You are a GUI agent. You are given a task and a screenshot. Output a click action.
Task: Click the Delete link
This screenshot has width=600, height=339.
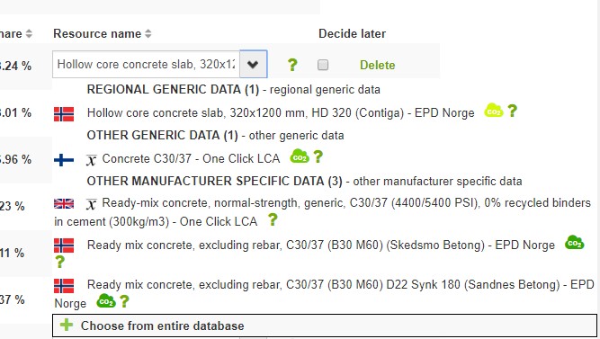pos(377,65)
